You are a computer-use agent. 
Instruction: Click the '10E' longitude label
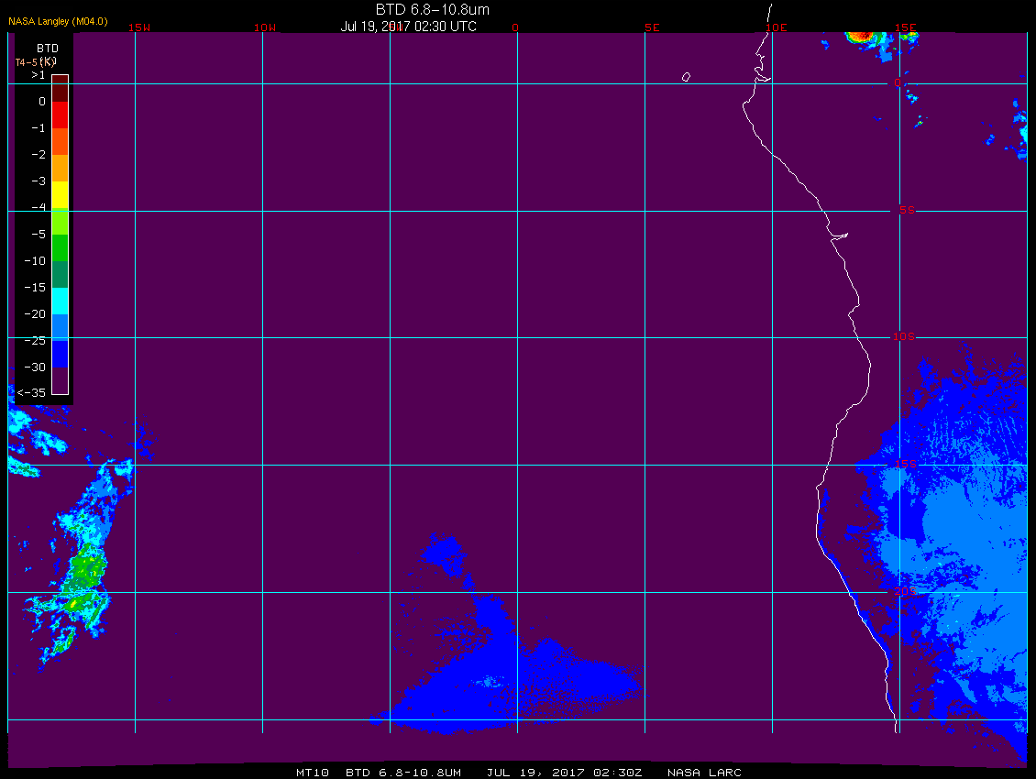[x=777, y=27]
